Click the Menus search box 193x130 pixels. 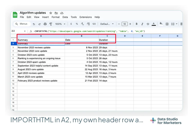pyautogui.click(x=22, y=24)
